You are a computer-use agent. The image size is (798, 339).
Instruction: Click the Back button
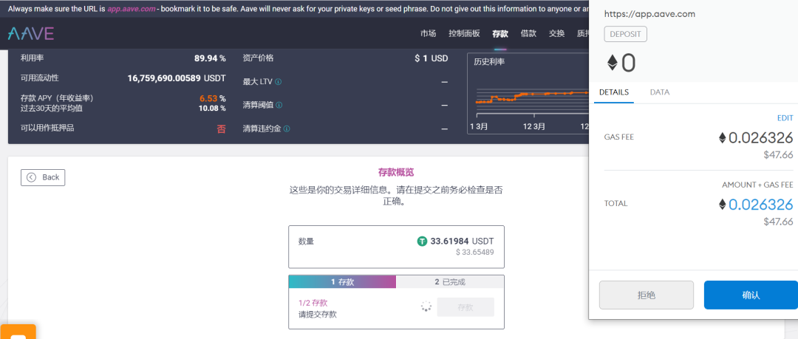(43, 177)
